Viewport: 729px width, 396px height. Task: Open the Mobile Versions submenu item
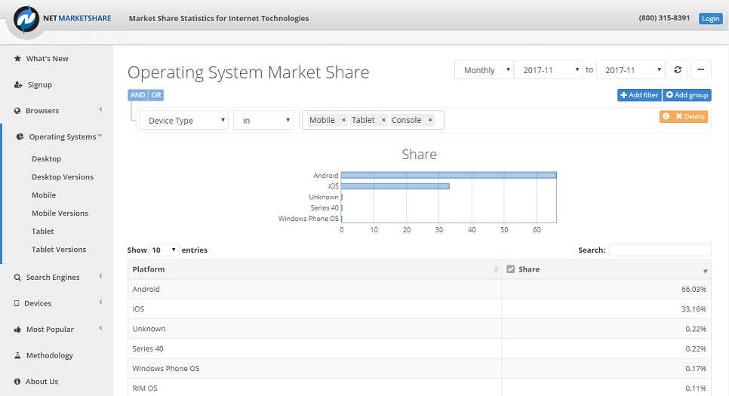pyautogui.click(x=60, y=213)
